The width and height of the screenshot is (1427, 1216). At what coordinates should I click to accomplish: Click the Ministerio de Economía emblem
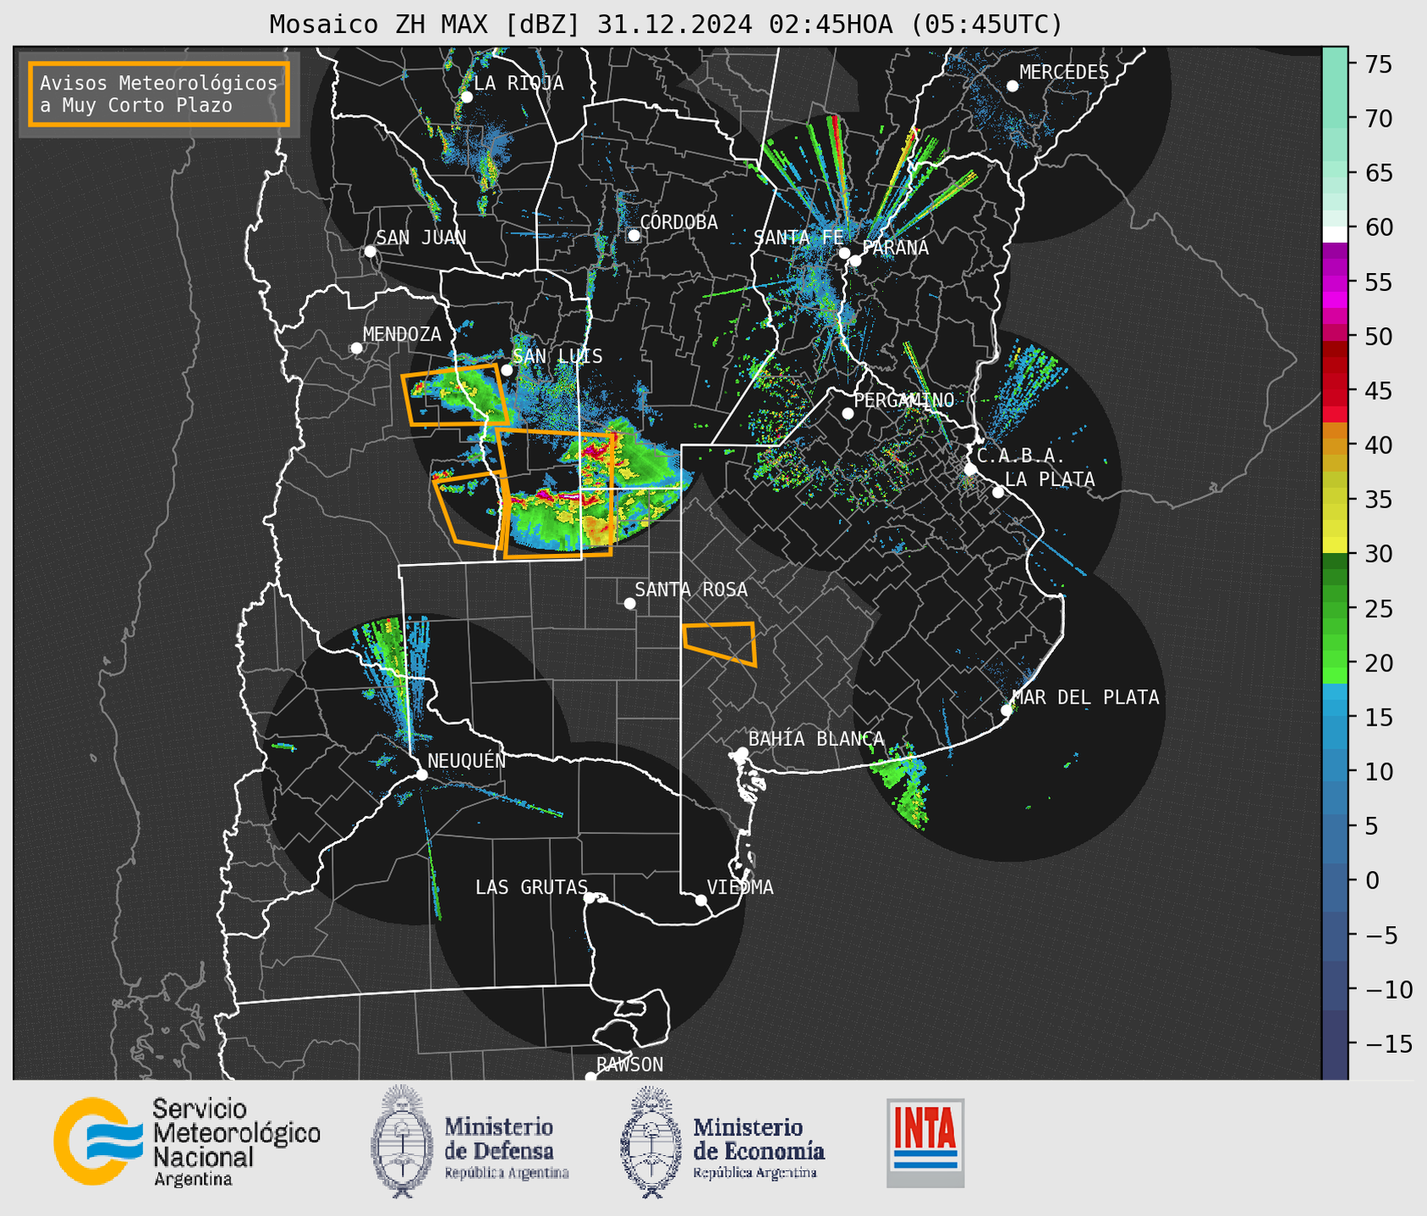652,1142
